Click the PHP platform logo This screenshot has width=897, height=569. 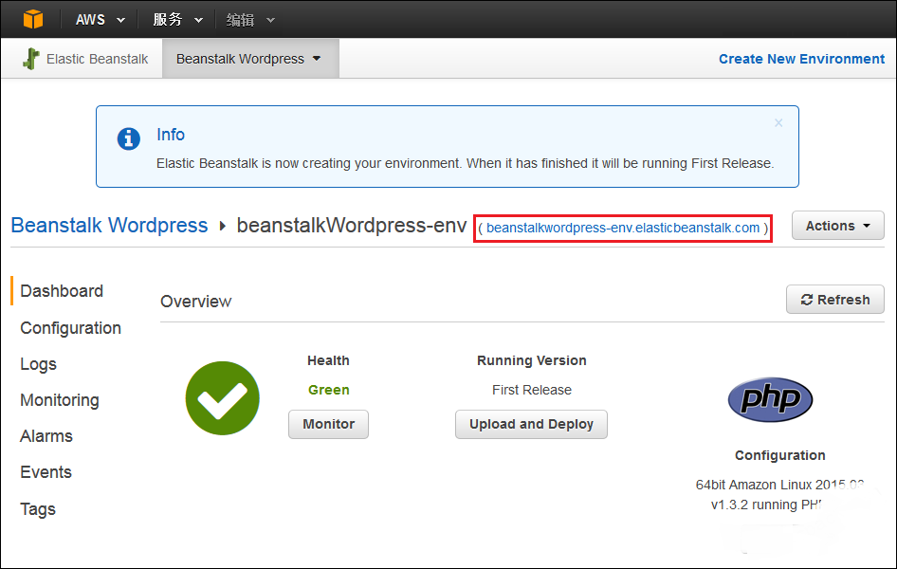[x=770, y=399]
